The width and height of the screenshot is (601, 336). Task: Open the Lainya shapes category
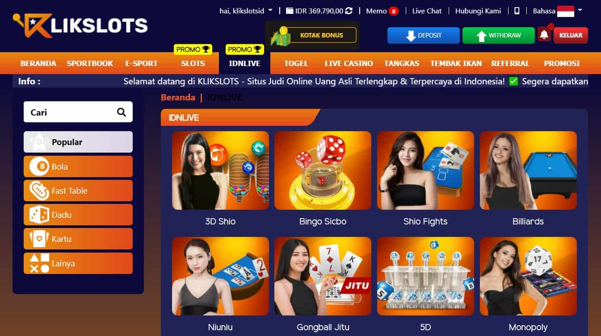pos(78,263)
